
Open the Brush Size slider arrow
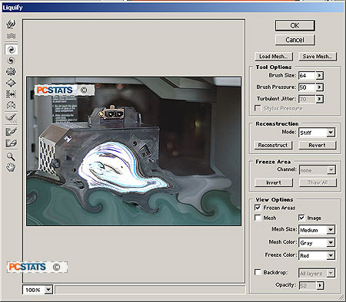point(320,75)
